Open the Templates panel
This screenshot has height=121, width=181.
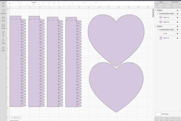3,11
